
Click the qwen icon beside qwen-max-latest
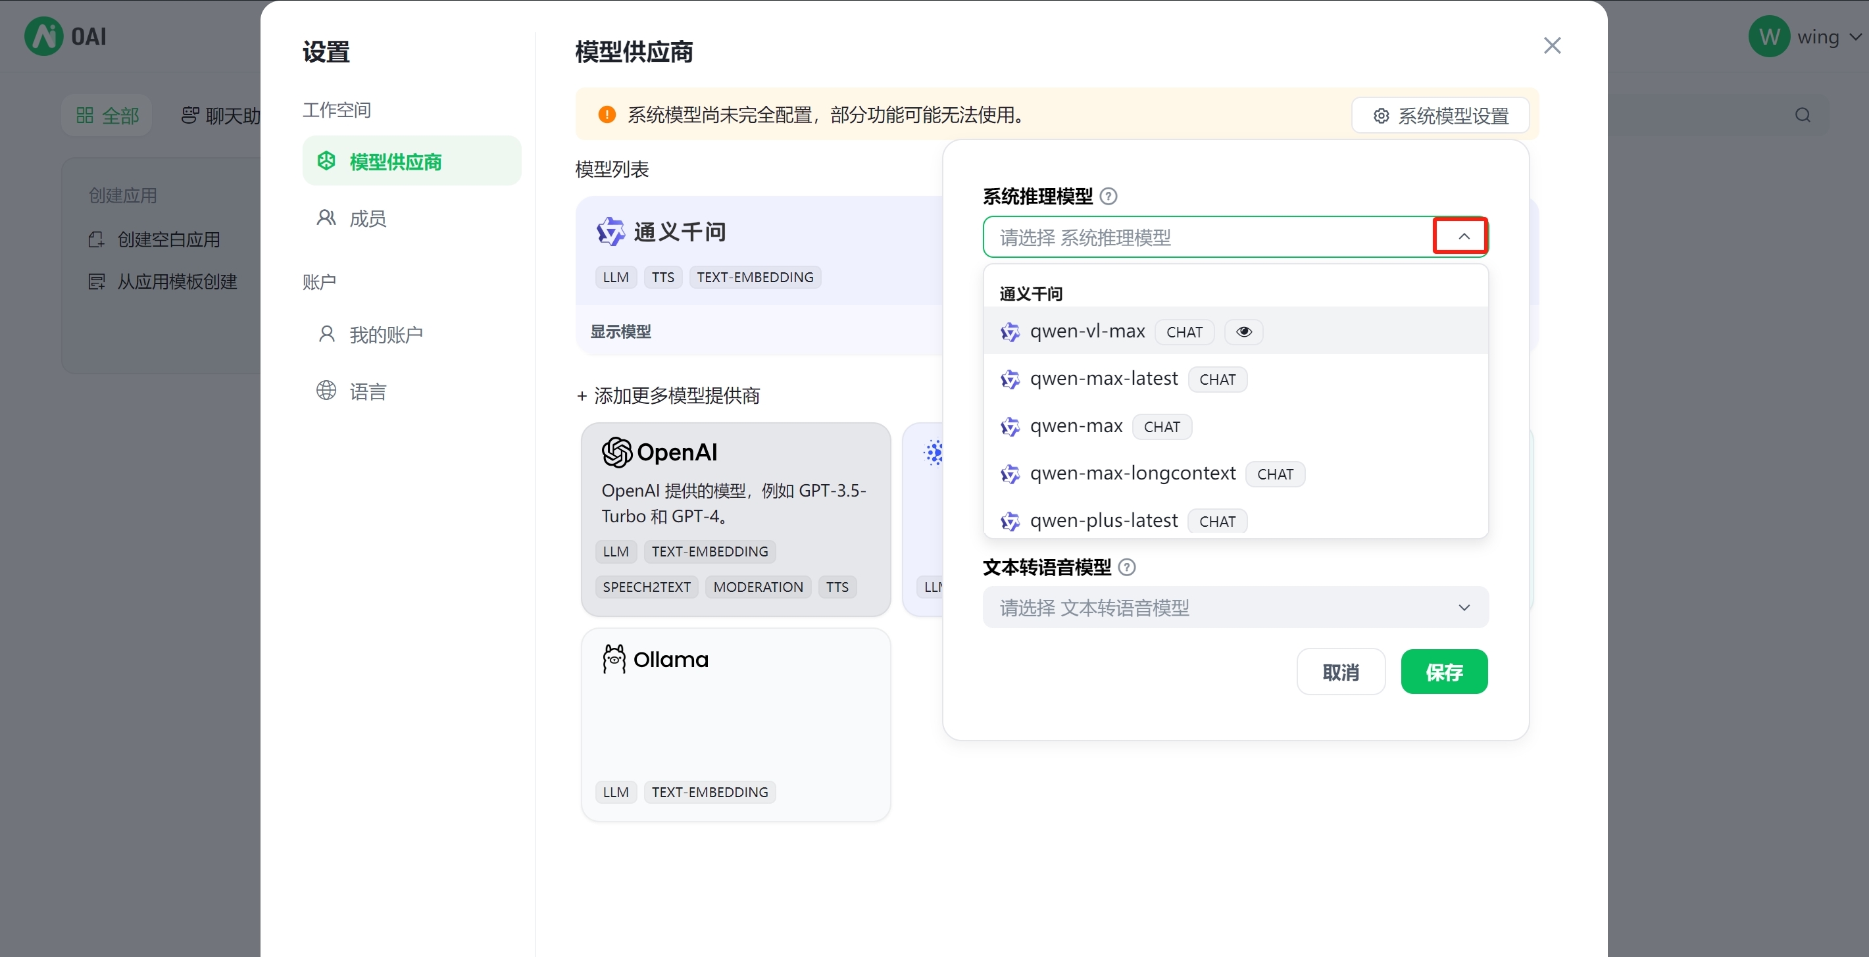[x=1009, y=380]
